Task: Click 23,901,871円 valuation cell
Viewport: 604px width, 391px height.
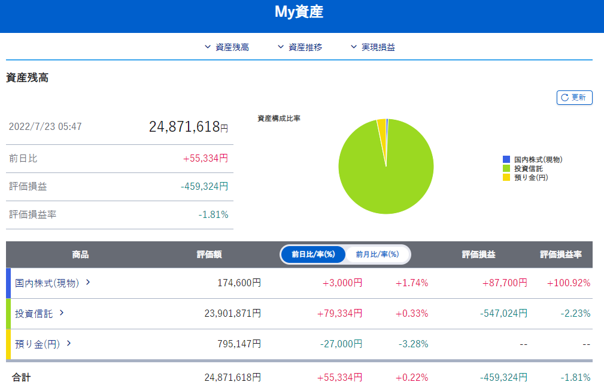Action: pos(233,314)
